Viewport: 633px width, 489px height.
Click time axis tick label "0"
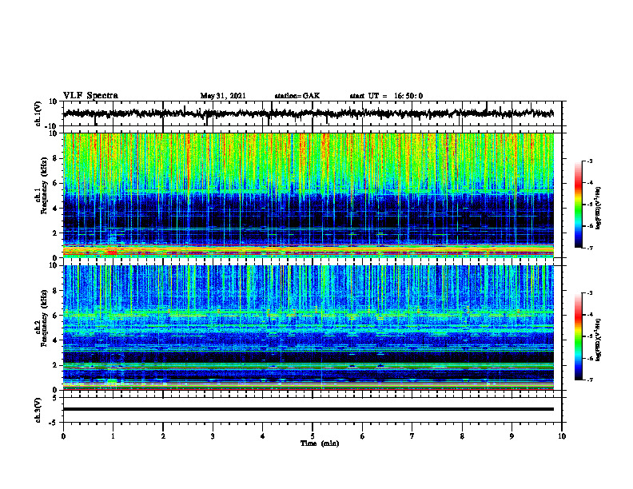(63, 436)
